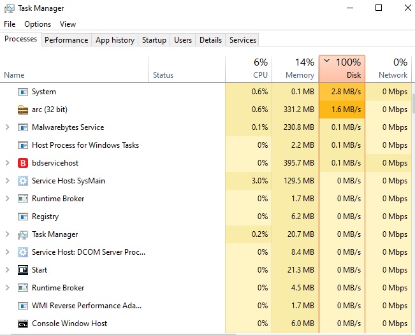Sort by CPU usage column header

coord(249,69)
